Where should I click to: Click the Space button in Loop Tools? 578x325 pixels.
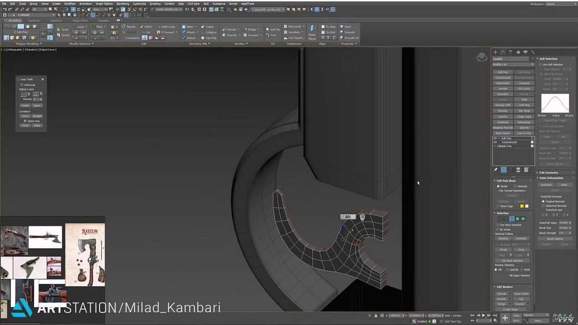pos(37,106)
